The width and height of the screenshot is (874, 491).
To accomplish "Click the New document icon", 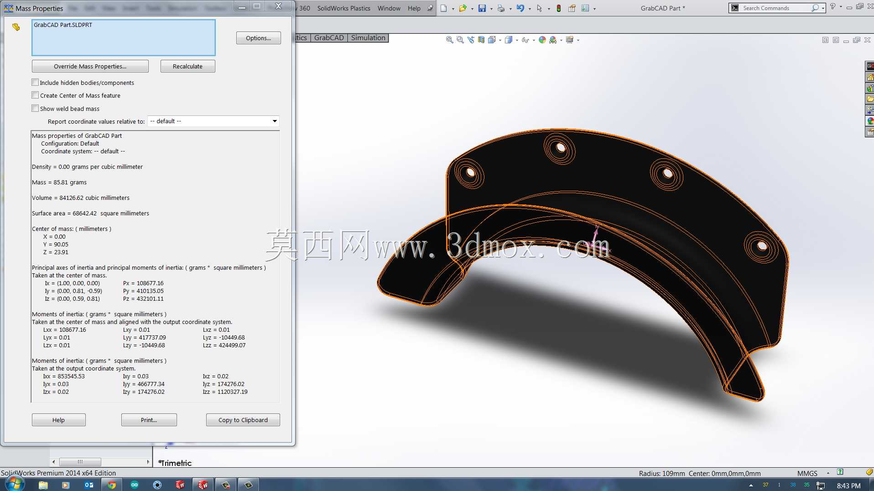I will click(x=443, y=8).
